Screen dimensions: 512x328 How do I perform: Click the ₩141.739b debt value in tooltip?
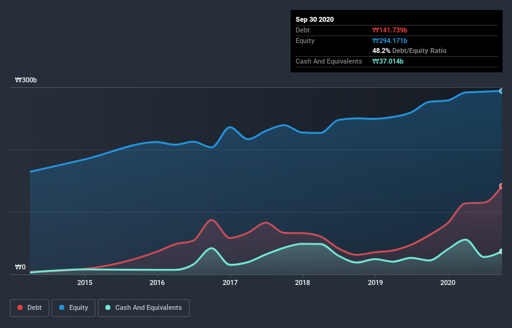(x=390, y=30)
